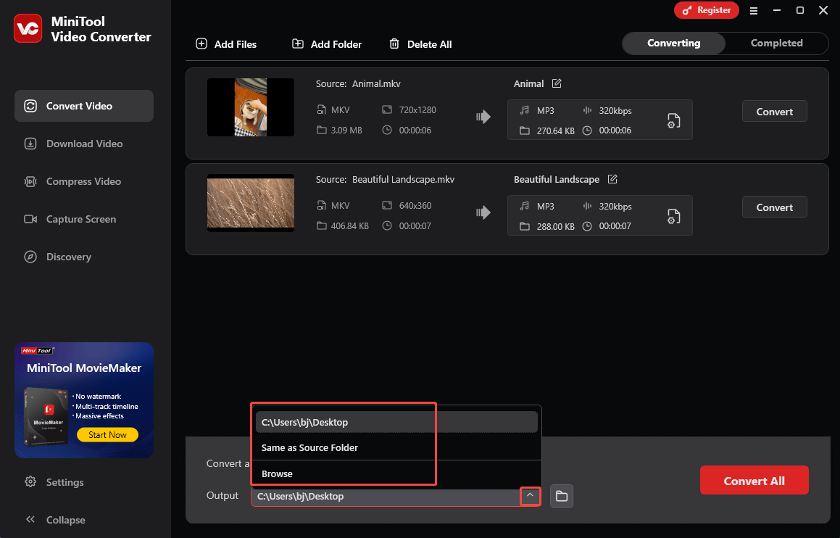Screen dimensions: 840x538
Task: Open the Compress Video section
Action: (x=84, y=182)
